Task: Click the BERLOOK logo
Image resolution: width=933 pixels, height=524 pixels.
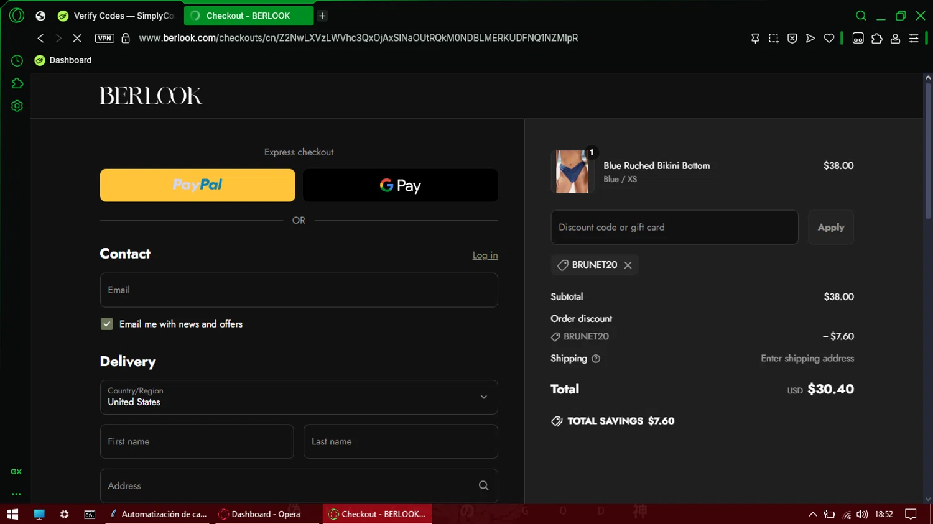Action: (x=151, y=96)
